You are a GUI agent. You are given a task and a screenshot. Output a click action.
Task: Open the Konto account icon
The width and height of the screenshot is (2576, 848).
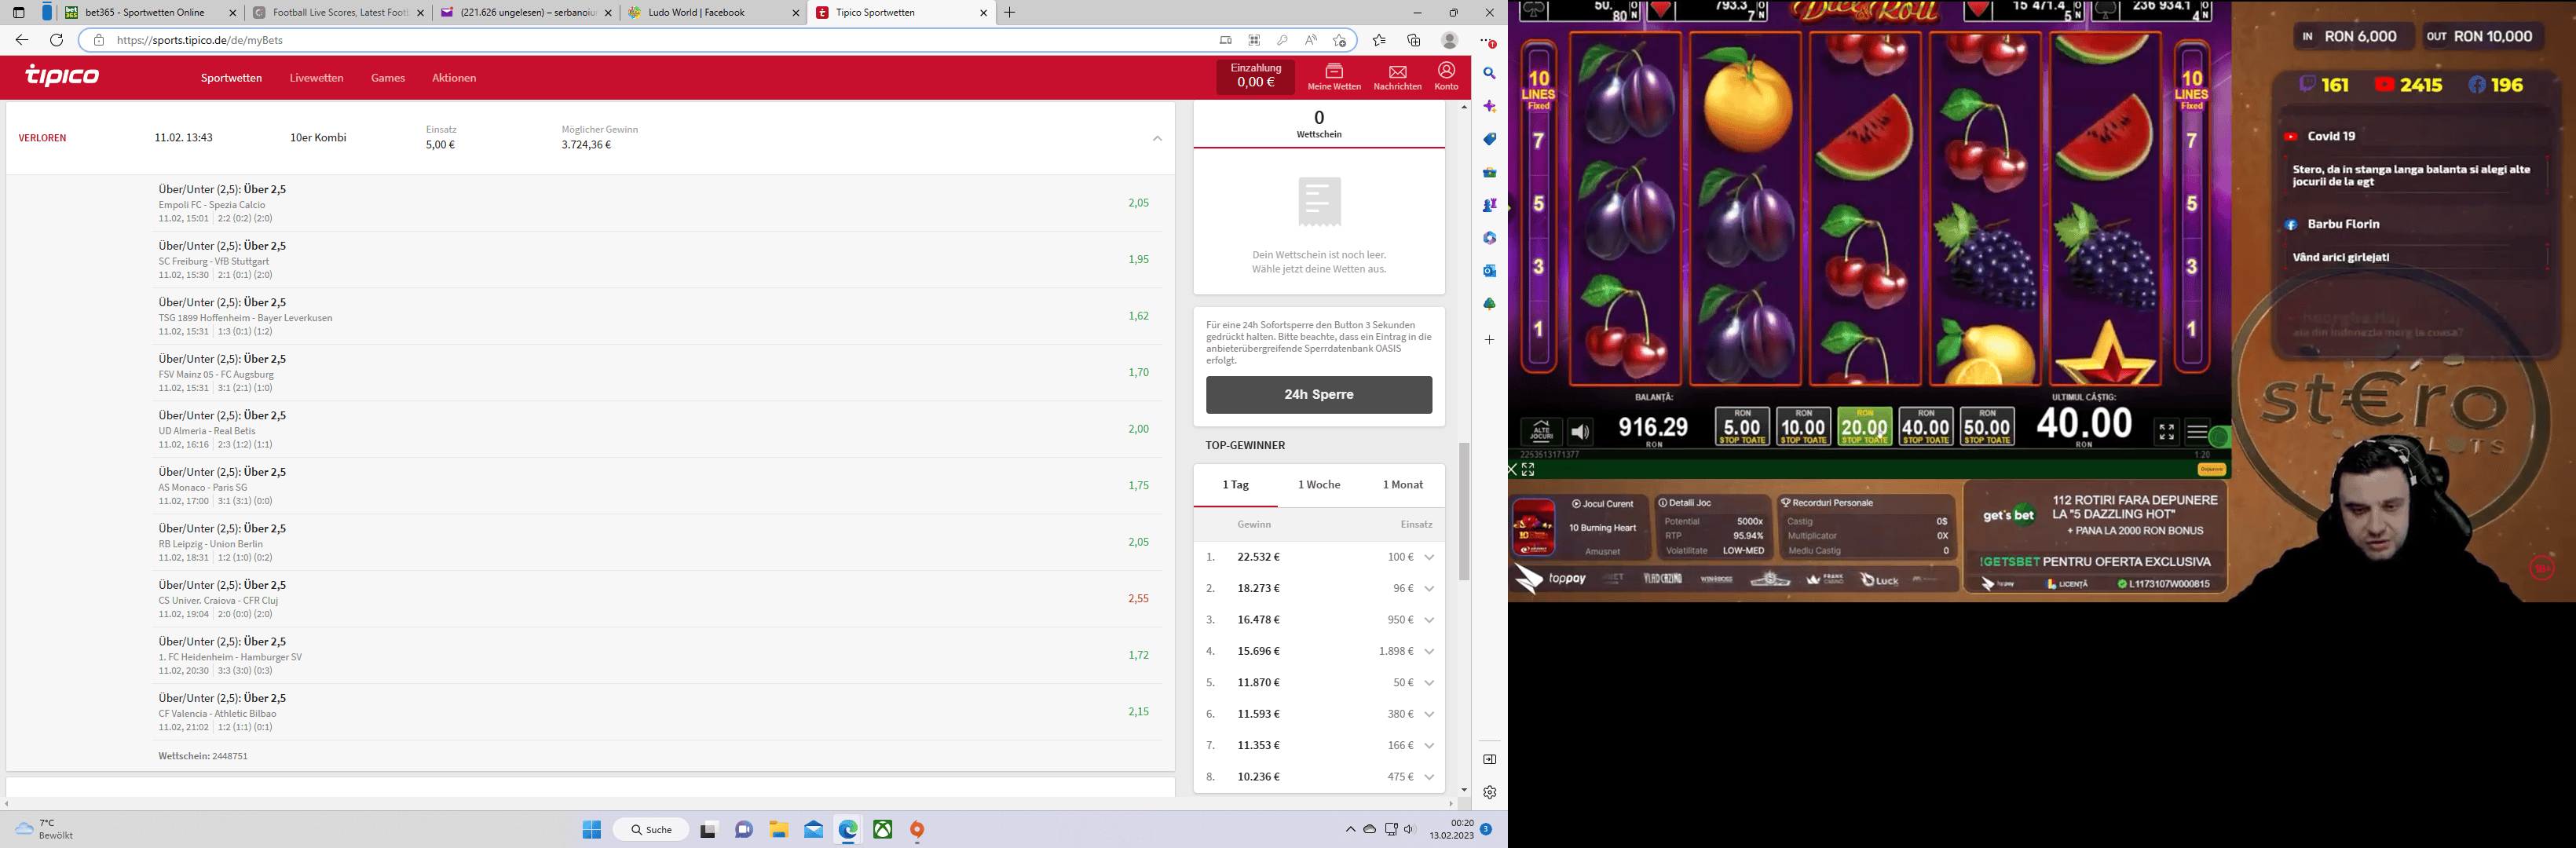(x=1446, y=76)
